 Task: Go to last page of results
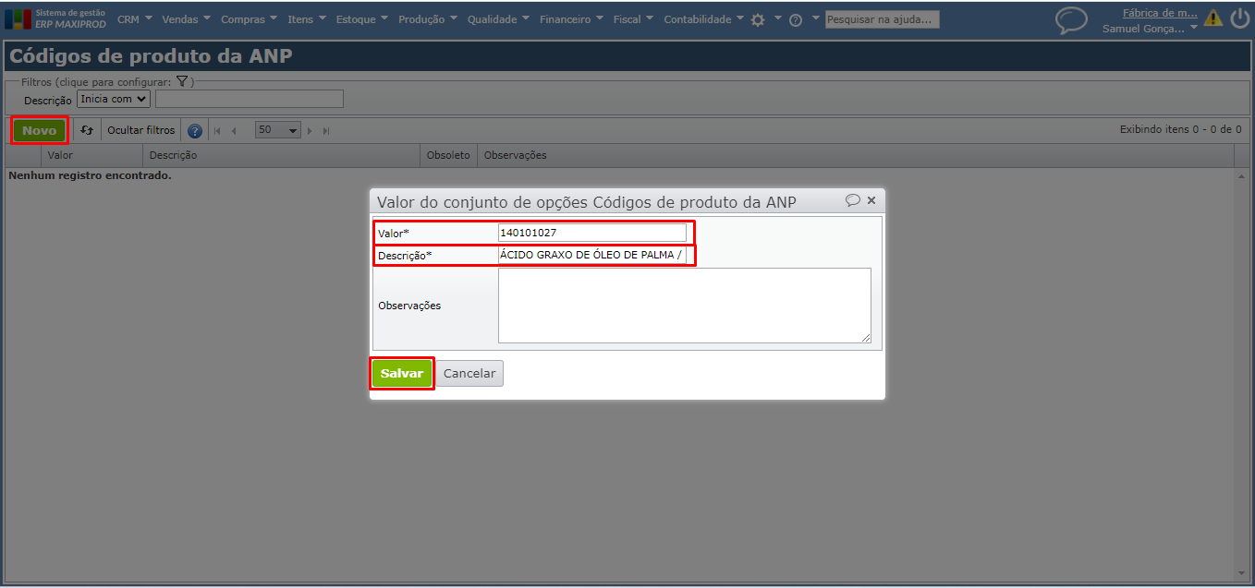click(x=325, y=131)
